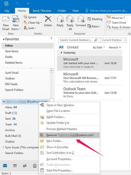Open the More respond options dropdown
This screenshot has width=131, height=175.
click(x=94, y=26)
